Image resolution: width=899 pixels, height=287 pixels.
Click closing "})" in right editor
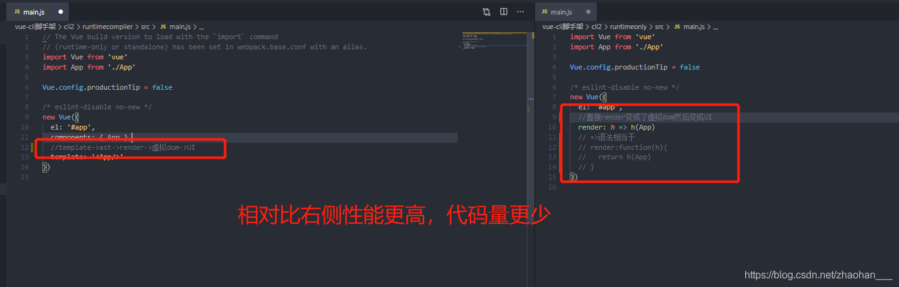pyautogui.click(x=574, y=177)
